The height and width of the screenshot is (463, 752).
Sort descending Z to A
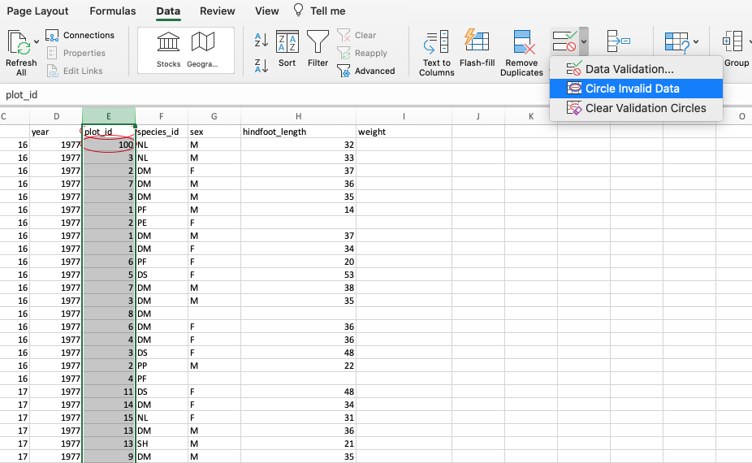[x=261, y=66]
